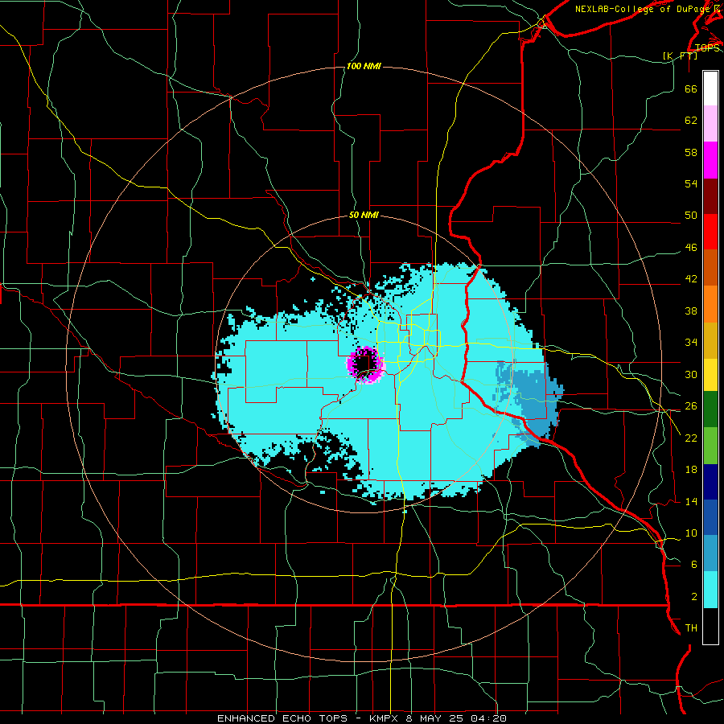Click the K FT units label
Viewport: 724px width, 724px height.
pyautogui.click(x=681, y=56)
